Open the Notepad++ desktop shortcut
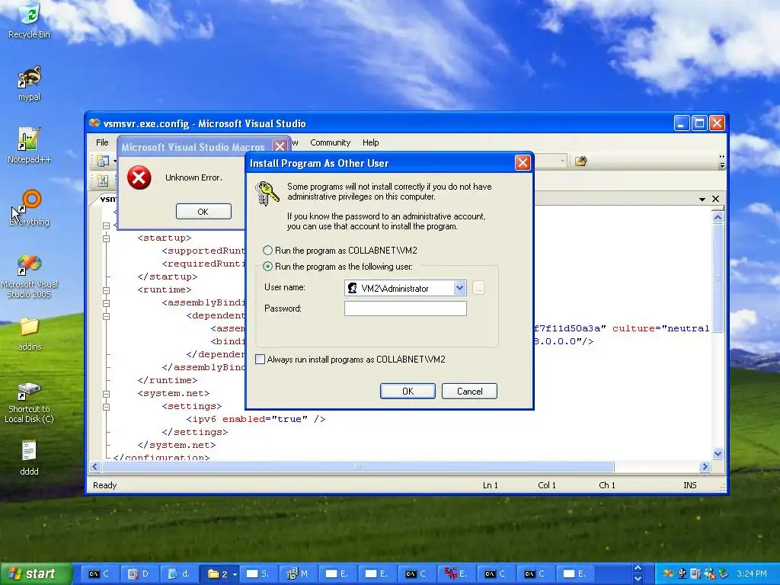Screen dimensions: 780x585 [30, 145]
